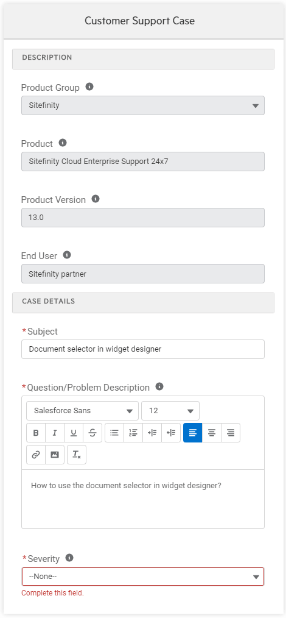Image resolution: width=286 pixels, height=618 pixels.
Task: Click the Product field
Action: [x=143, y=162]
